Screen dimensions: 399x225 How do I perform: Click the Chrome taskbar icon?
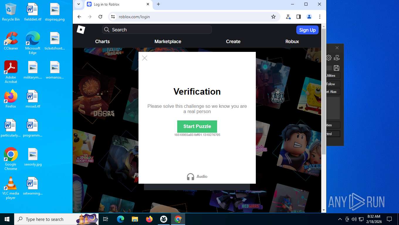coord(178,219)
